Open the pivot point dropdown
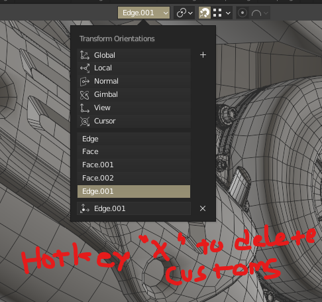Screen dimensions: 322x302 click(x=184, y=13)
